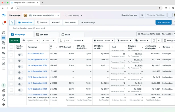Open the billing card icon
Screen dimensions: 175x112
click(4, 58)
